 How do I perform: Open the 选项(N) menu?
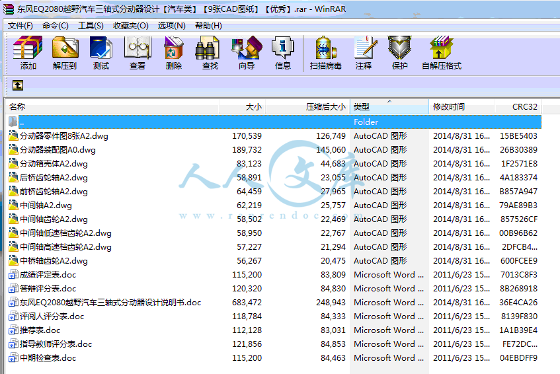click(171, 25)
